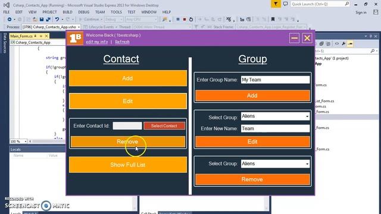Click the Group Remove button
Screen dimensions: 381x214
tap(252, 180)
